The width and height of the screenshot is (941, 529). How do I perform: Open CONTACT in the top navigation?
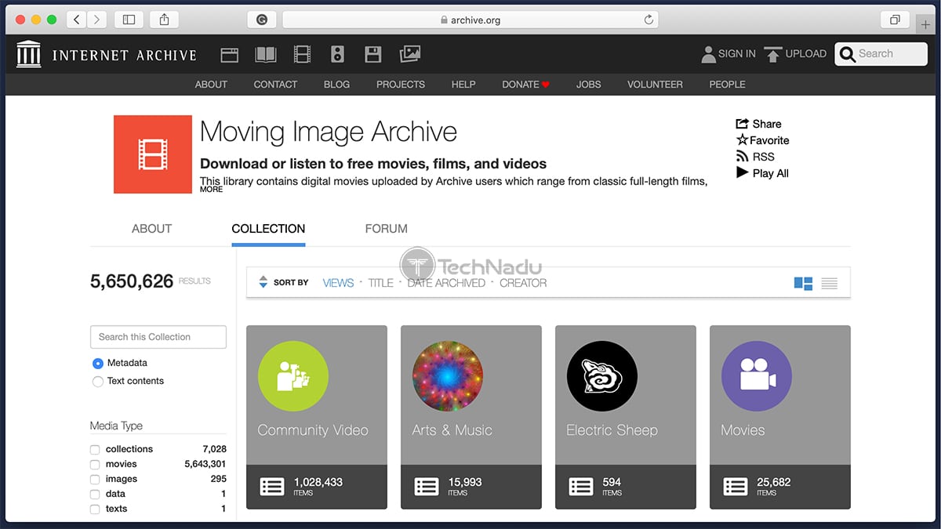click(x=275, y=84)
